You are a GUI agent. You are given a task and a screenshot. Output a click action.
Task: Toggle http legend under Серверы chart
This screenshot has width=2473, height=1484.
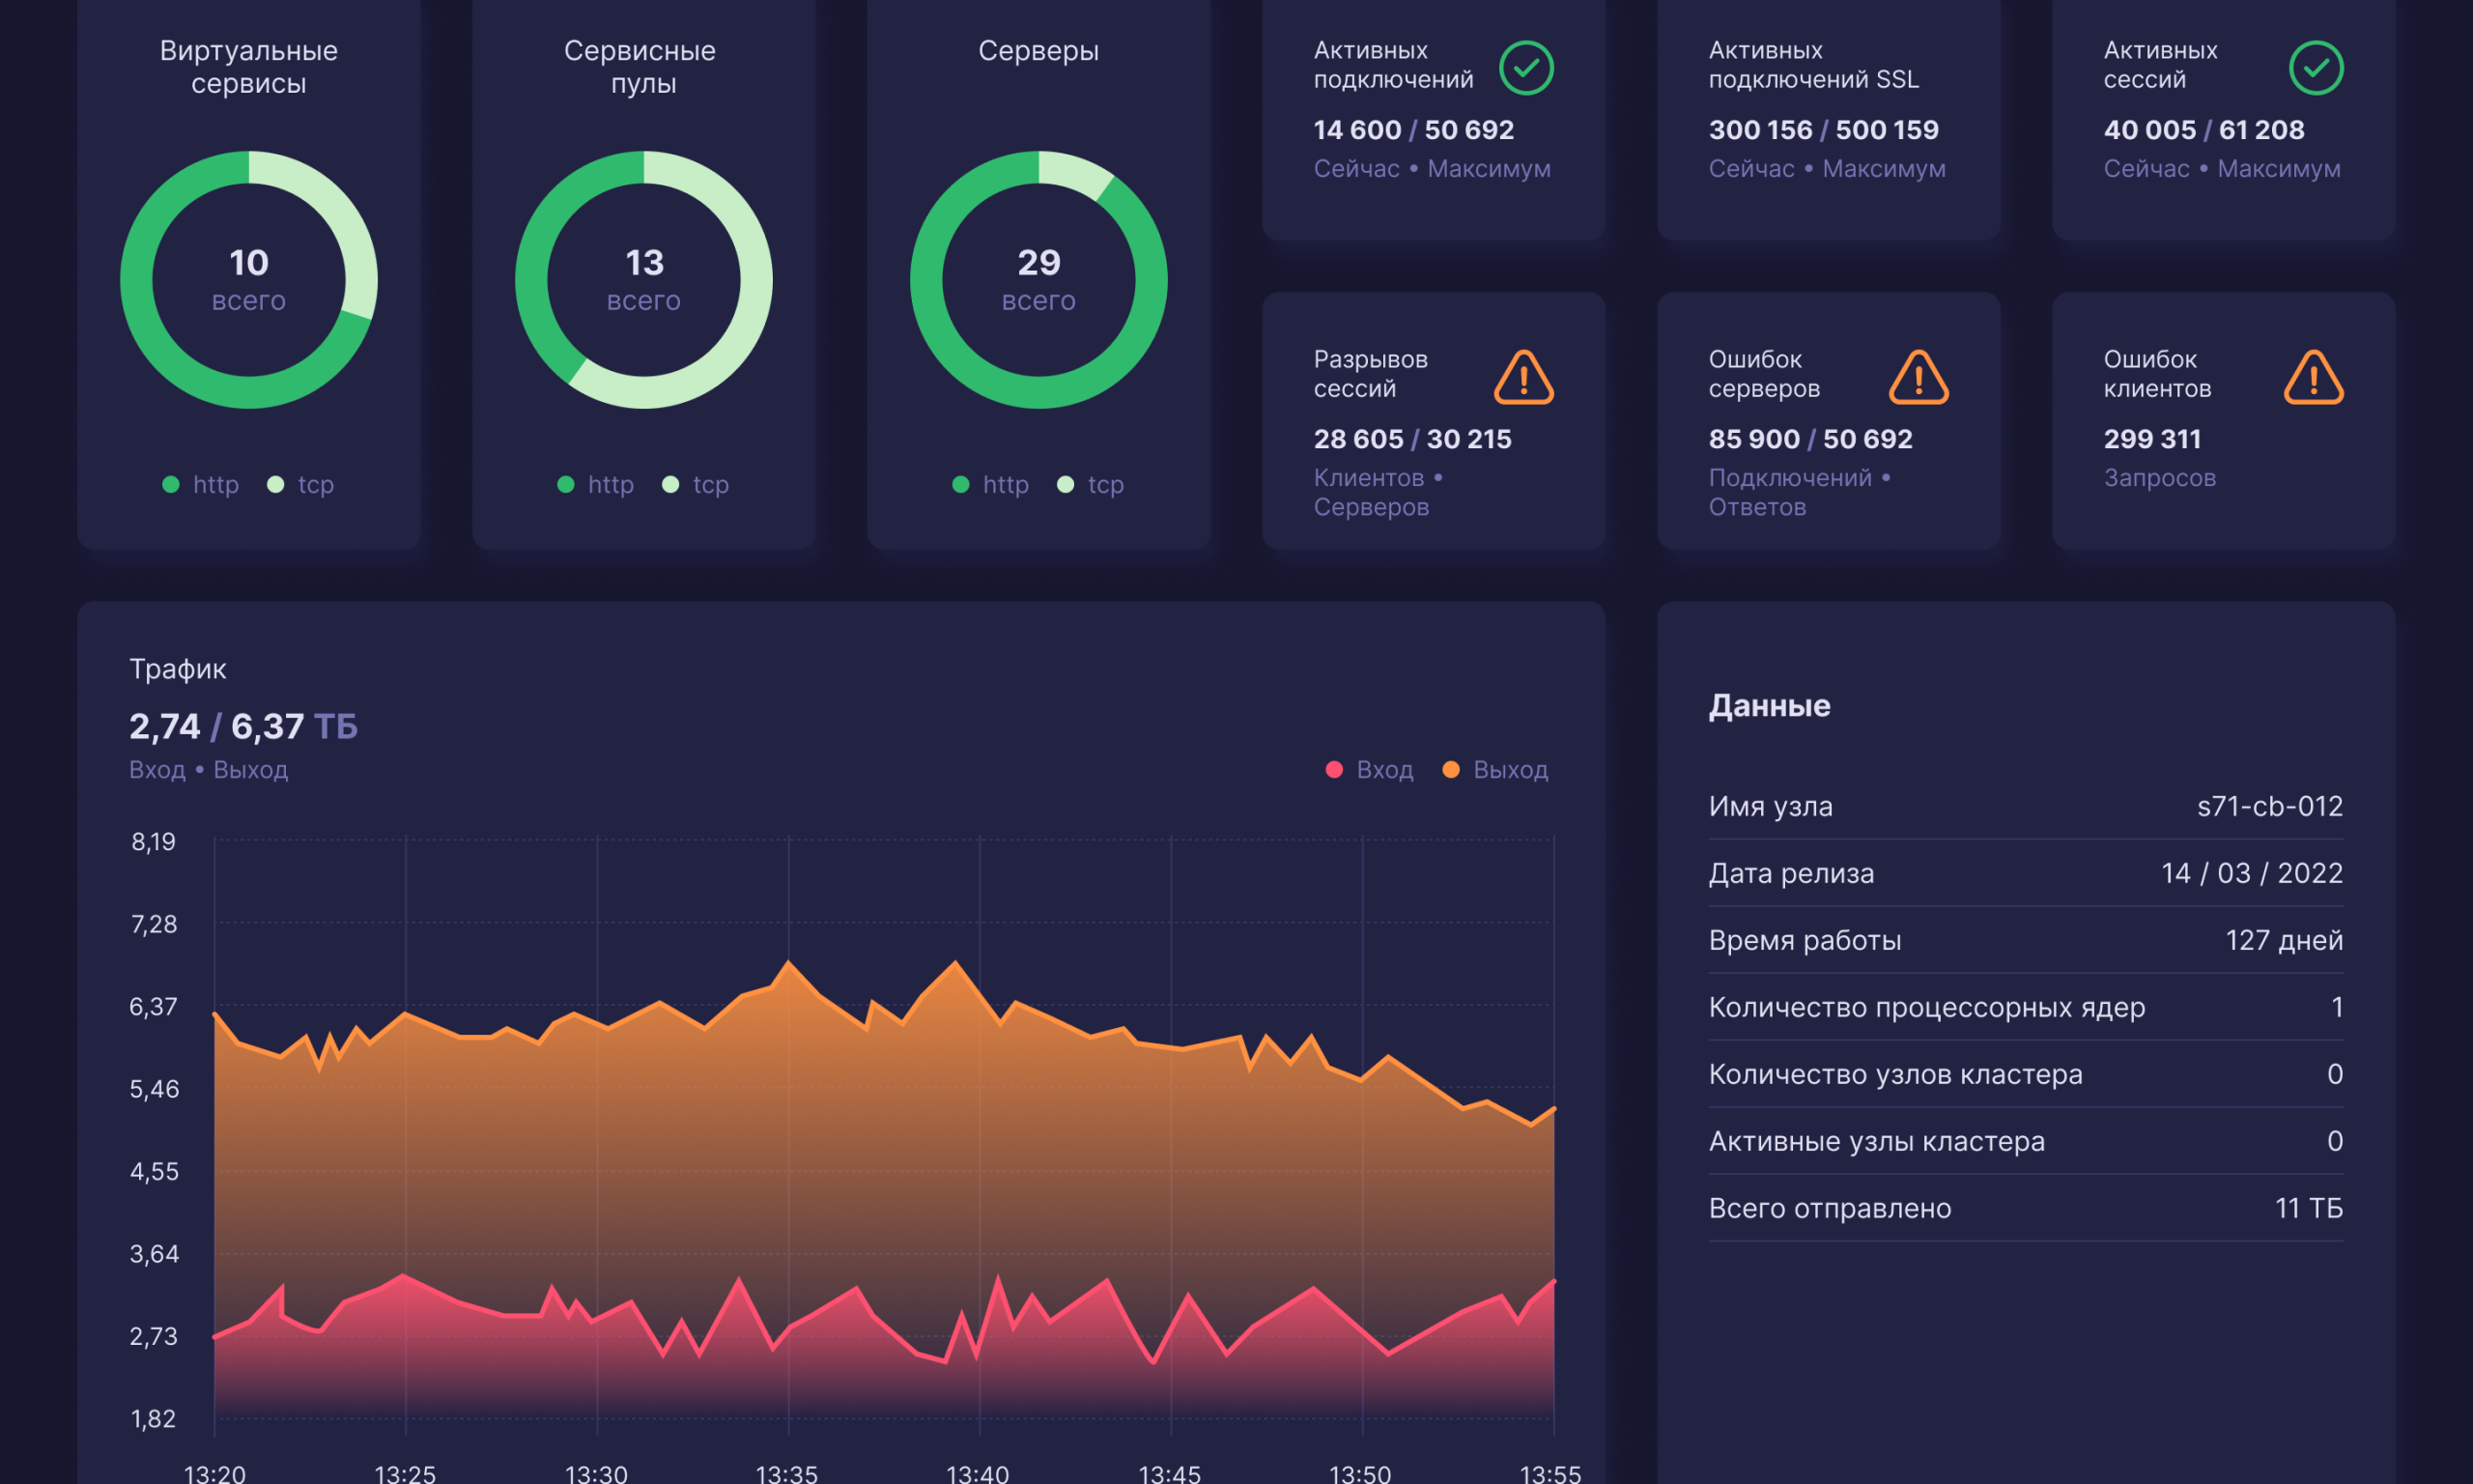point(990,485)
